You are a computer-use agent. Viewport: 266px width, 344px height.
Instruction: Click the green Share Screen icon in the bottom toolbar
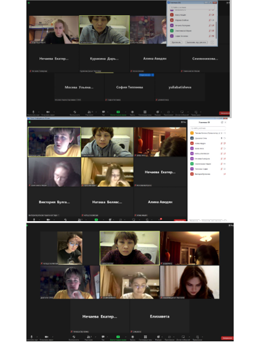click(118, 337)
